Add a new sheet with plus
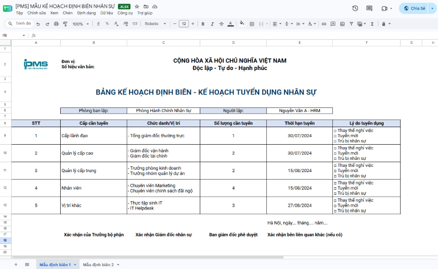Viewport: 438px width, 269px height. (16, 264)
